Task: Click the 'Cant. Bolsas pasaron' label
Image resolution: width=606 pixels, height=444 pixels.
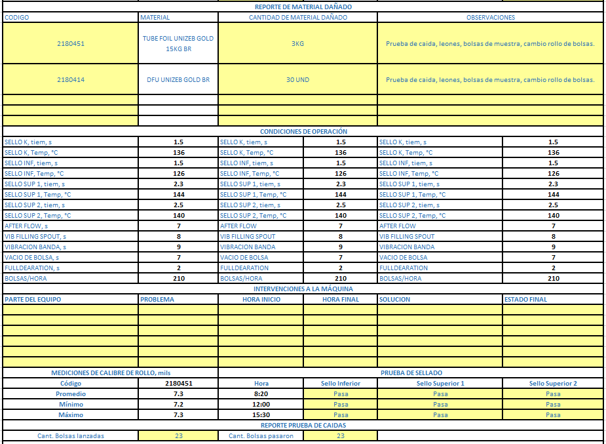Action: coord(261,436)
